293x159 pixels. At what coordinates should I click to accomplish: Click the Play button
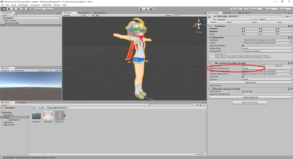[141, 9]
